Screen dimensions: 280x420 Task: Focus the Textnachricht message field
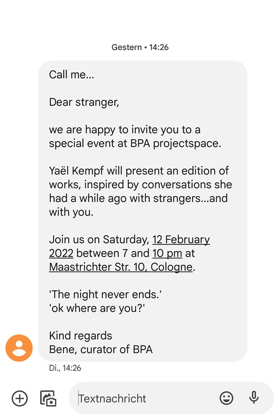pos(140,398)
